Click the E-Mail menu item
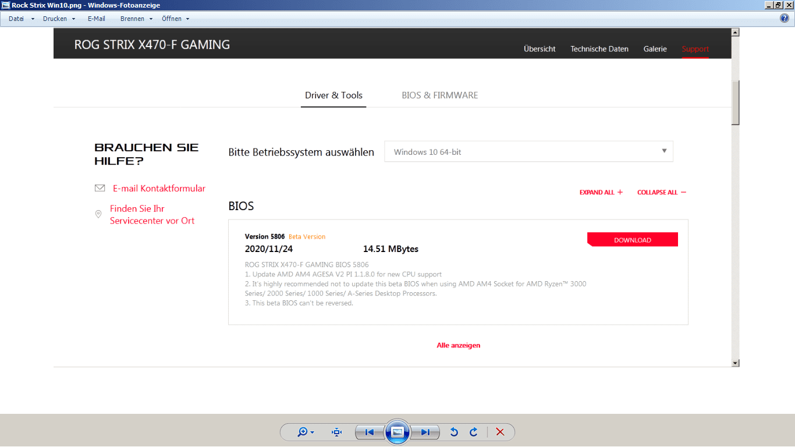Image resolution: width=795 pixels, height=447 pixels. [97, 19]
